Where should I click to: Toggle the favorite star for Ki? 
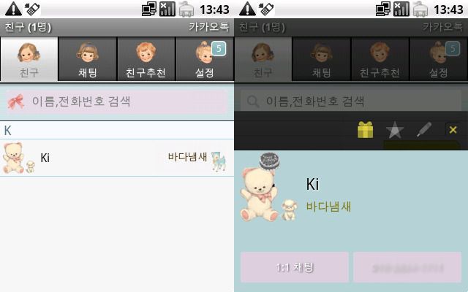[x=395, y=130]
